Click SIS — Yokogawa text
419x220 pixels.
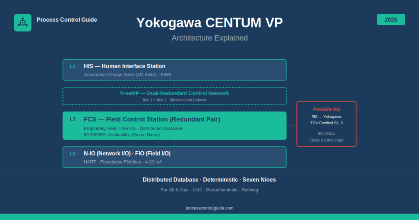coord(326,117)
